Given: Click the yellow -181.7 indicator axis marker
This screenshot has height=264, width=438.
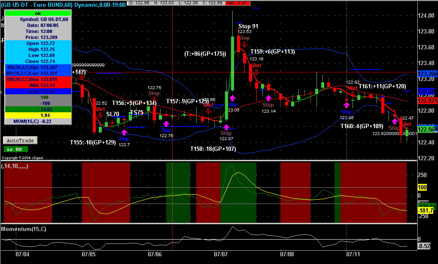Looking at the screenshot, I should pyautogui.click(x=426, y=211).
